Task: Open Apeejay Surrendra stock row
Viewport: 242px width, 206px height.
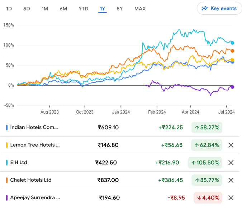Action: pos(120,198)
